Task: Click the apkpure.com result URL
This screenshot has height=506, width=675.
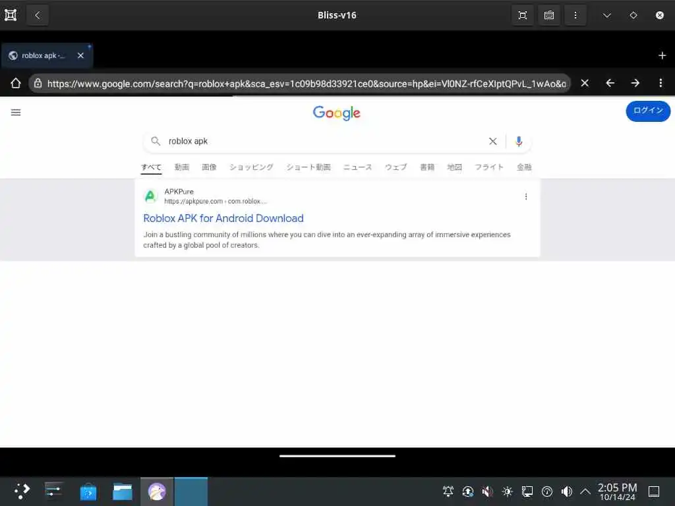Action: (216, 202)
